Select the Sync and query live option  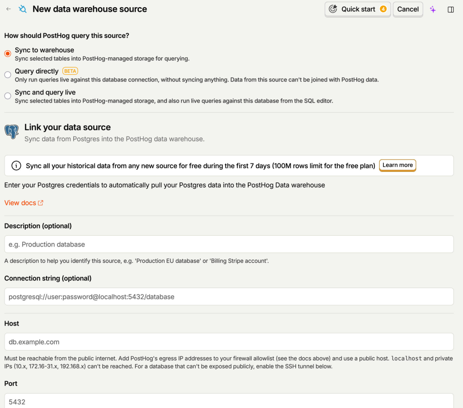coord(8,96)
